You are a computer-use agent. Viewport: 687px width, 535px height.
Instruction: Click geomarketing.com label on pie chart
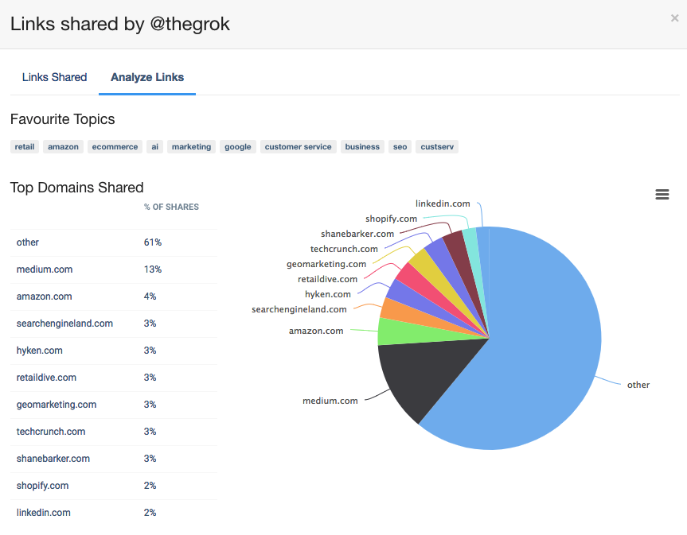pyautogui.click(x=326, y=264)
